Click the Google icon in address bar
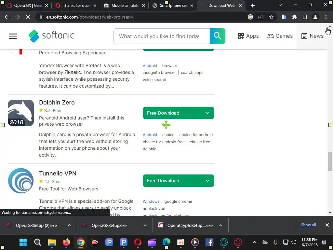333x250 pixels. click(x=250, y=17)
